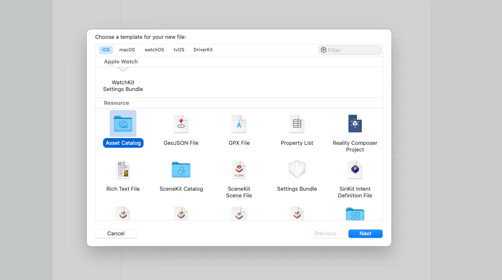Click the Reality Composer Project label

tap(355, 146)
